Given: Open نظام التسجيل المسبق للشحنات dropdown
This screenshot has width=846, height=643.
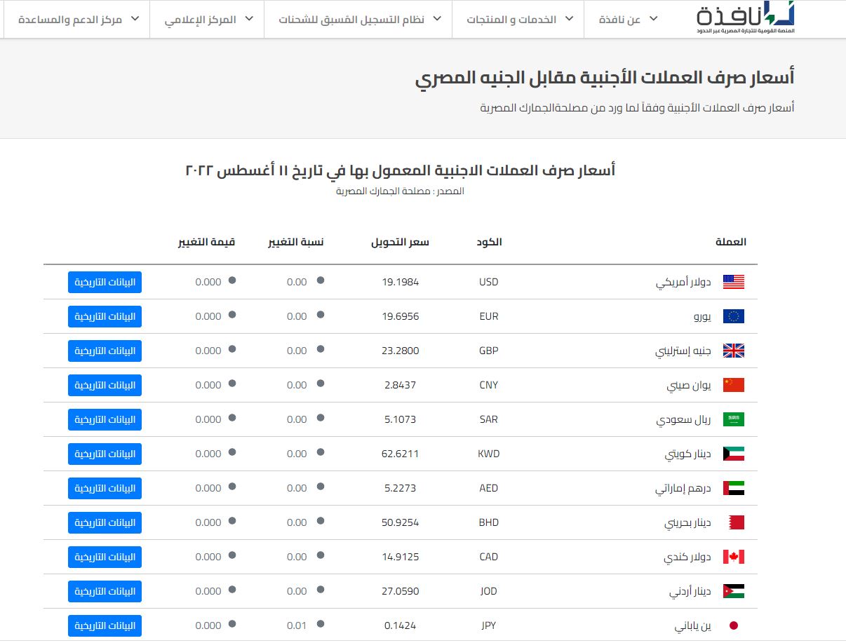Looking at the screenshot, I should pyautogui.click(x=358, y=20).
